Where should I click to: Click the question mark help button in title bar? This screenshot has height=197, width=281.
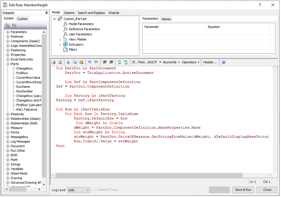coord(260,5)
